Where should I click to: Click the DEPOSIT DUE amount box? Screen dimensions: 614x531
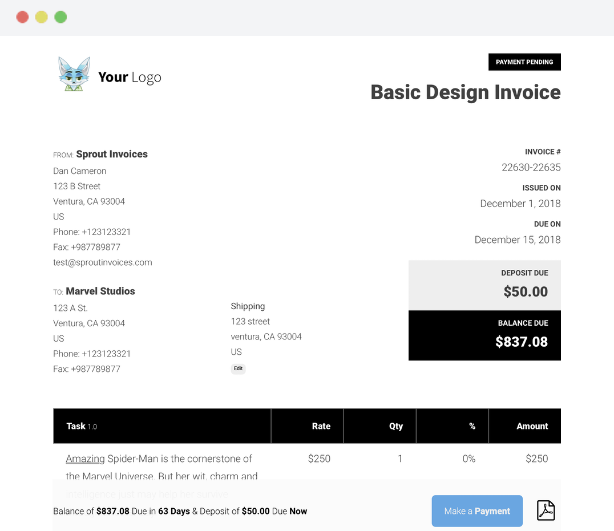pos(484,285)
